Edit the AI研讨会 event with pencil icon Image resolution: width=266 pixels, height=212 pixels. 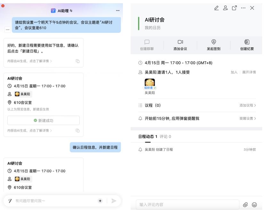[216, 8]
